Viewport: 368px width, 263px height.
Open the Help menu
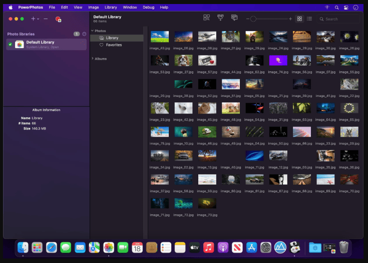click(164, 8)
